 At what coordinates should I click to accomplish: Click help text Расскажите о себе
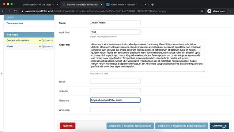(99, 74)
